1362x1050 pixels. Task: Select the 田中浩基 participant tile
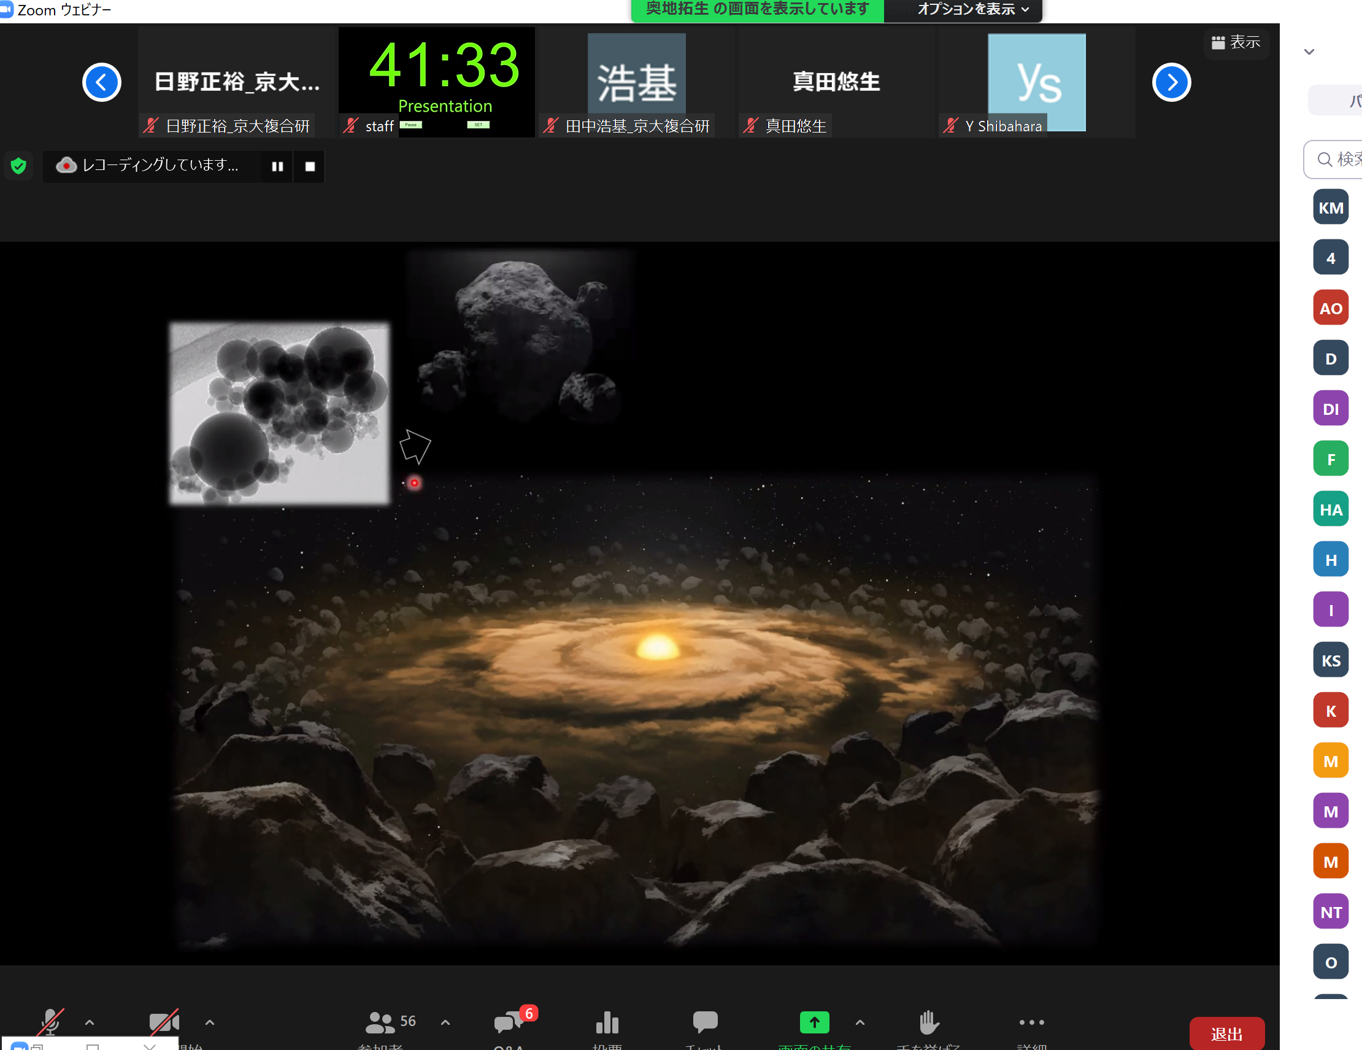(637, 82)
